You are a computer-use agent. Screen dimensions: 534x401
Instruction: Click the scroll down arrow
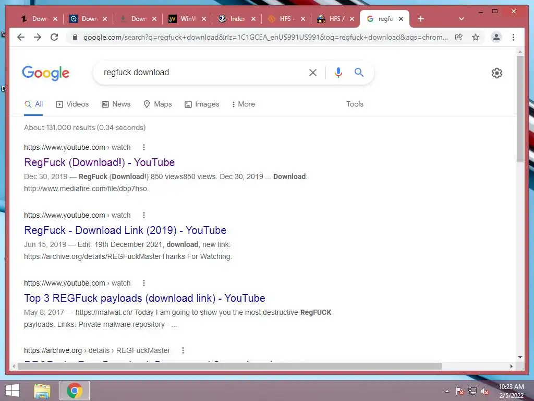coord(520,357)
